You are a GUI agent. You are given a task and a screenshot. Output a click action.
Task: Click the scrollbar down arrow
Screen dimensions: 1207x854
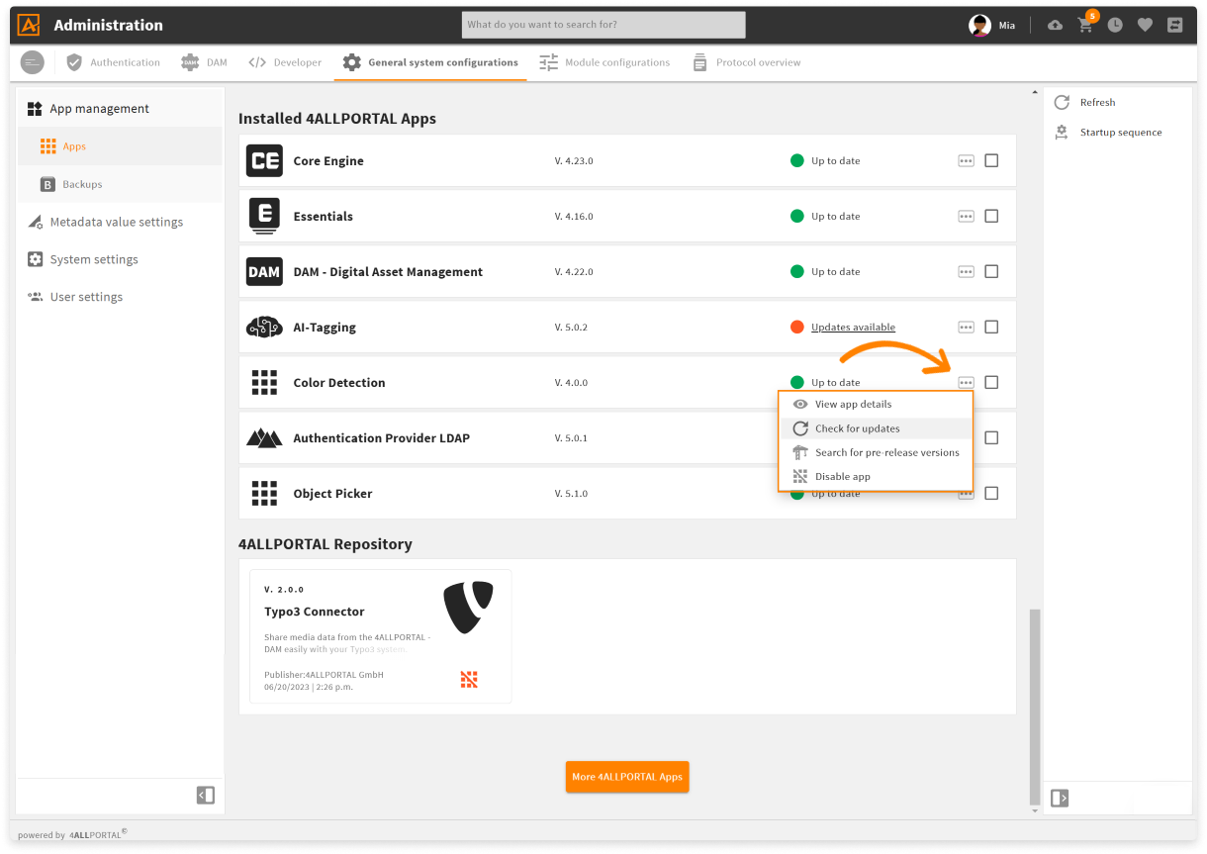[x=1035, y=810]
